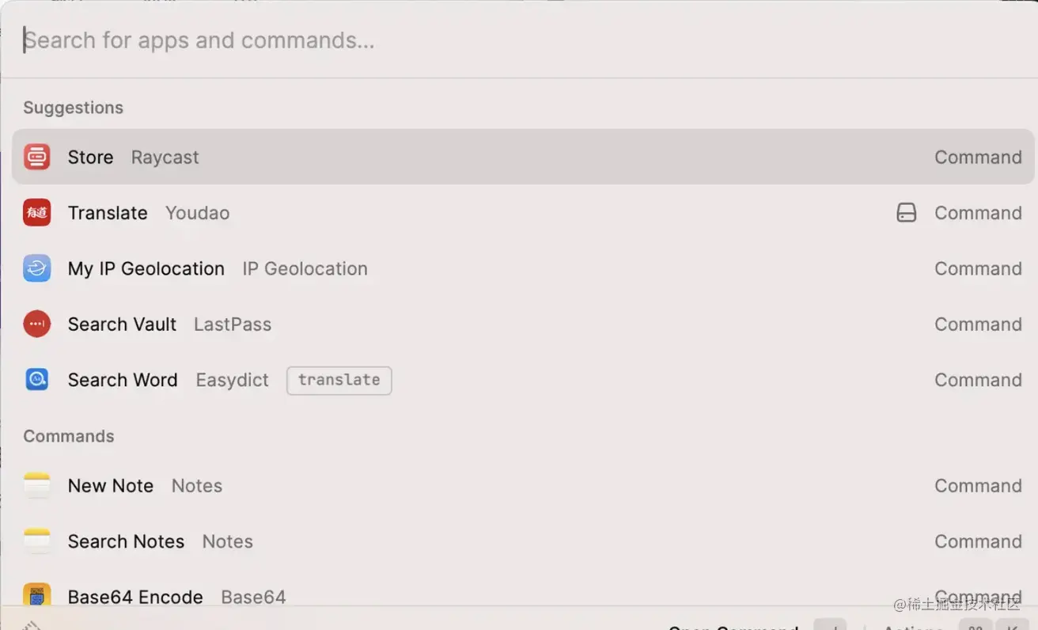Click the Notes icon beside New Note

click(36, 485)
